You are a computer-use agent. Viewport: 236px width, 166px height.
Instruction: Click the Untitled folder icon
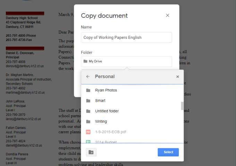[88, 111]
